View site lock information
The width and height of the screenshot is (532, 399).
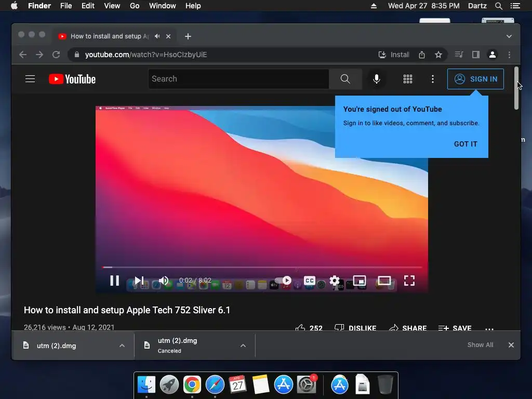[x=77, y=55]
